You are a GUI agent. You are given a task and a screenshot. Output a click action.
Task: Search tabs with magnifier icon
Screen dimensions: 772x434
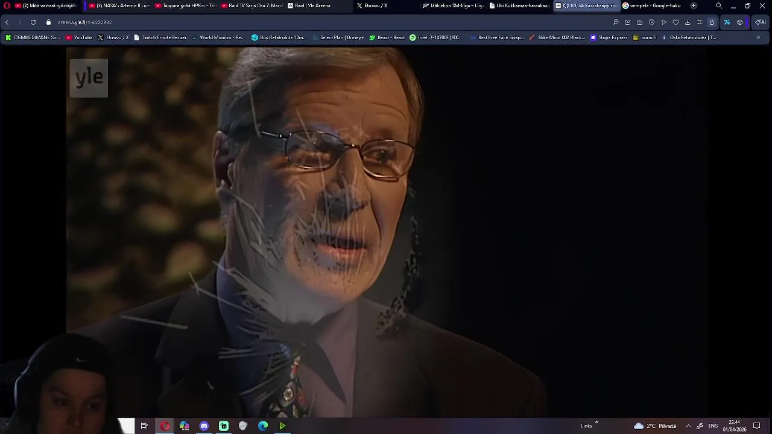(719, 5)
